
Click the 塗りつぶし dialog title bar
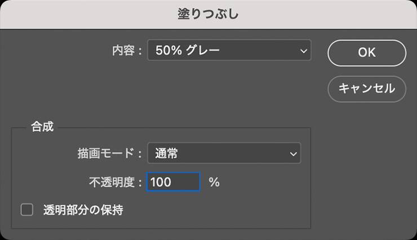pyautogui.click(x=208, y=13)
